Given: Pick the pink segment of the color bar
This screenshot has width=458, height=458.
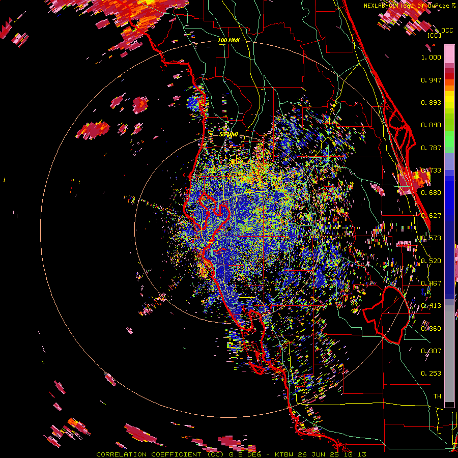Looking at the screenshot, I should click(x=449, y=54).
